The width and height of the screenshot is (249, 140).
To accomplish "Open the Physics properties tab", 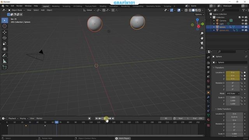I will click(x=209, y=106).
